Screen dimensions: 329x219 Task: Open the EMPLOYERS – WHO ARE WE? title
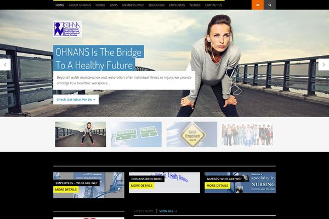76,183
